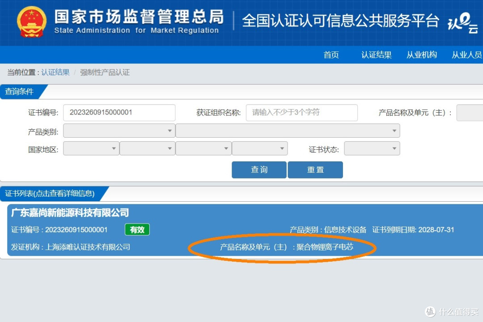Screen dimensions: 483x322
Task: Open first 国家地区 dropdown
Action: [91, 148]
